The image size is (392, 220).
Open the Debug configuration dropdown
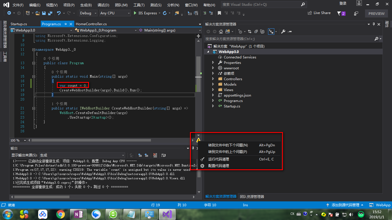88,13
